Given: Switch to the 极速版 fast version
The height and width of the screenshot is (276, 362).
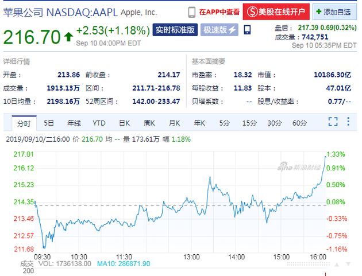Looking at the screenshot, I should tap(219, 30).
